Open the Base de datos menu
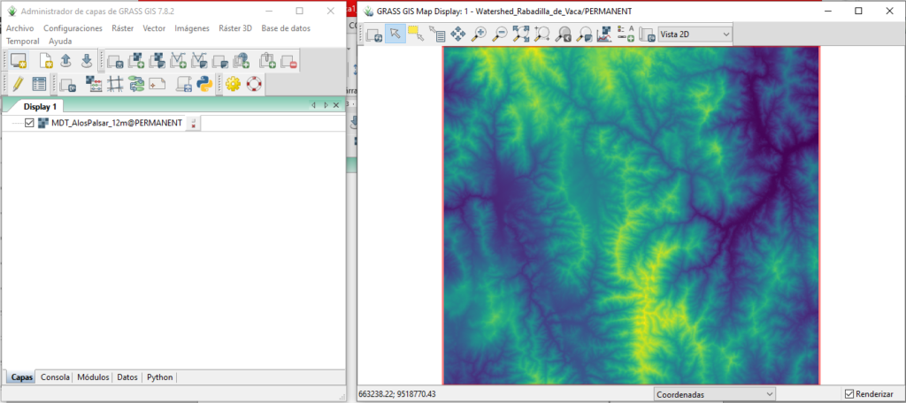The width and height of the screenshot is (906, 403). point(286,28)
